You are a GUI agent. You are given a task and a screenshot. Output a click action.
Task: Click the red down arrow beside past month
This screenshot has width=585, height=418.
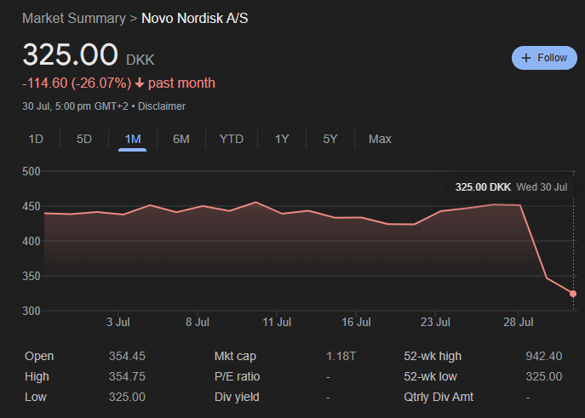point(140,83)
